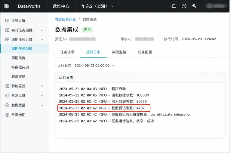
Task: Click the 数据集成 breadcrumb text
Action: (89, 19)
